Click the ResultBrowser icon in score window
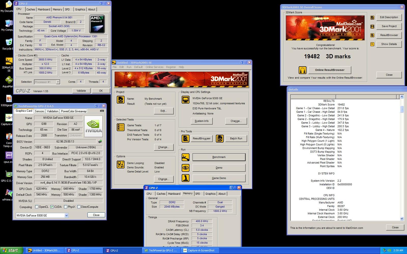This screenshot has height=254, width=407. 372,35
